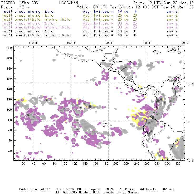Click the "100" tick on the horizontal axis

tap(65, 164)
